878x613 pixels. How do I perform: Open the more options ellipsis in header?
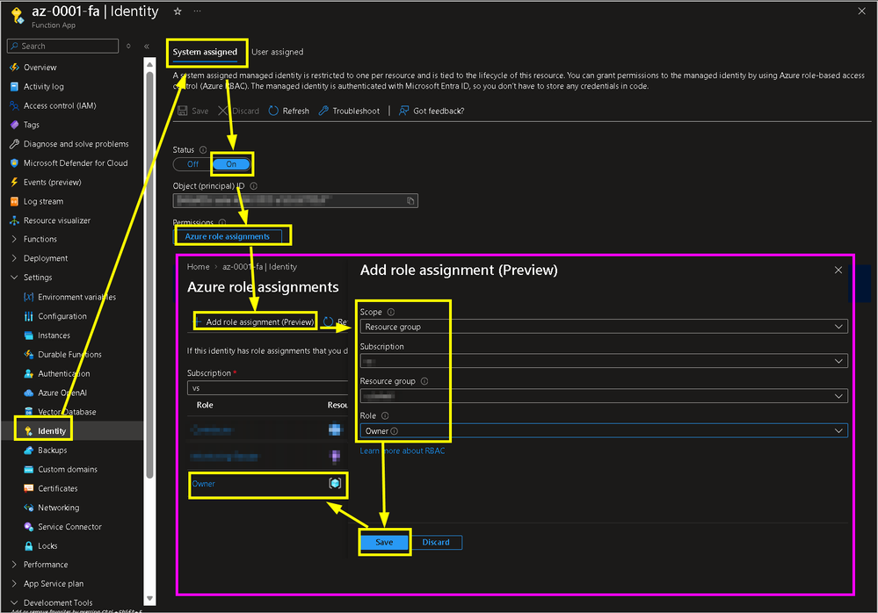197,11
